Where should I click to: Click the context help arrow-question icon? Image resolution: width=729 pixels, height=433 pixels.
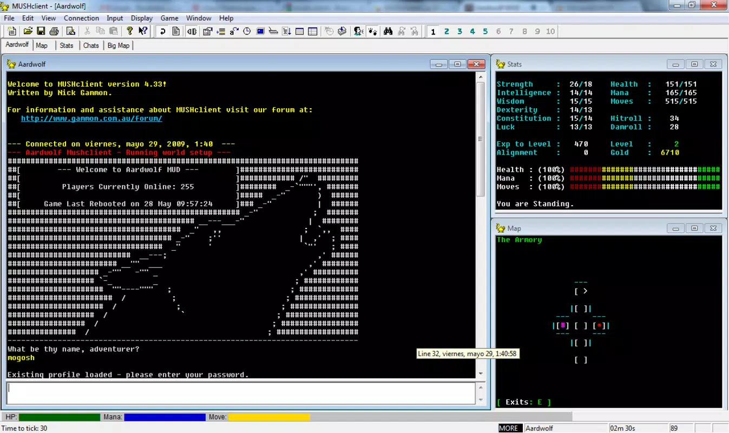coord(143,31)
